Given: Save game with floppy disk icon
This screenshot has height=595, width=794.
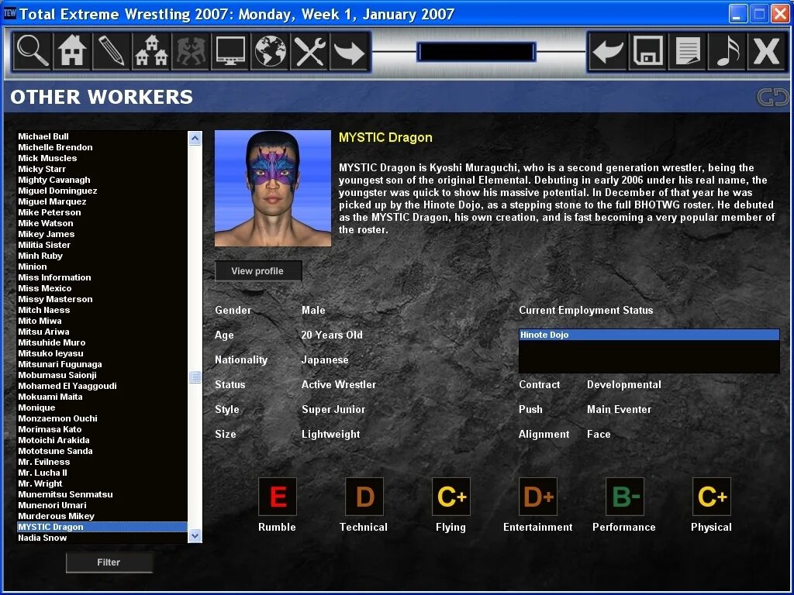Looking at the screenshot, I should (x=647, y=51).
